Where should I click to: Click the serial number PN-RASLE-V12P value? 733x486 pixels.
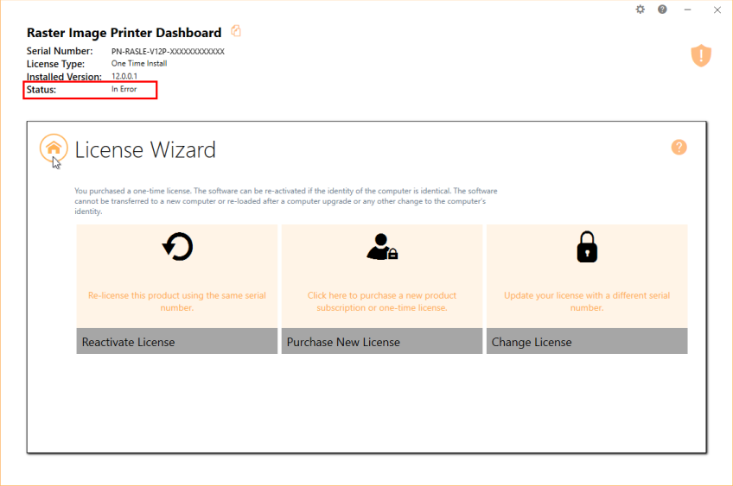[168, 51]
